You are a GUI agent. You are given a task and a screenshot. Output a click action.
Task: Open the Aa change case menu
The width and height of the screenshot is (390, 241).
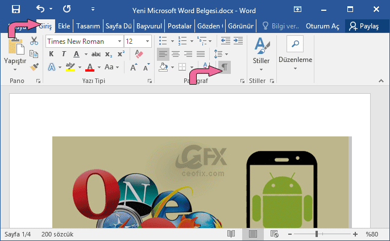pyautogui.click(x=111, y=67)
